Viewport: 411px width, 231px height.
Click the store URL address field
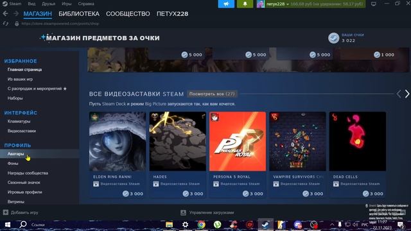coord(60,24)
